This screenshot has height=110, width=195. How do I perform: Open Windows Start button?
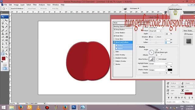3,107
